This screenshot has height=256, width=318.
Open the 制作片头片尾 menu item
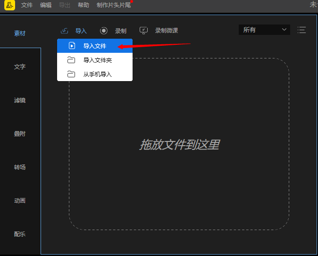point(114,5)
